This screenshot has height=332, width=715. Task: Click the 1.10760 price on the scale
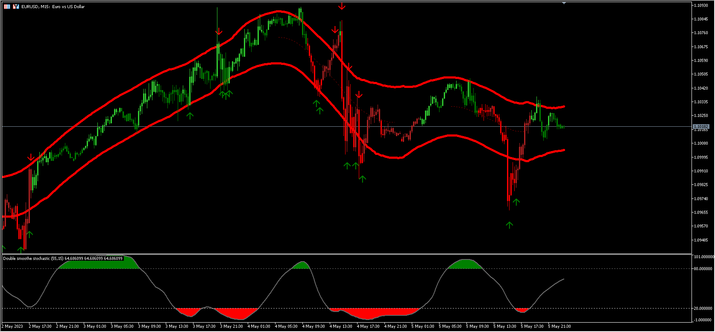point(701,33)
